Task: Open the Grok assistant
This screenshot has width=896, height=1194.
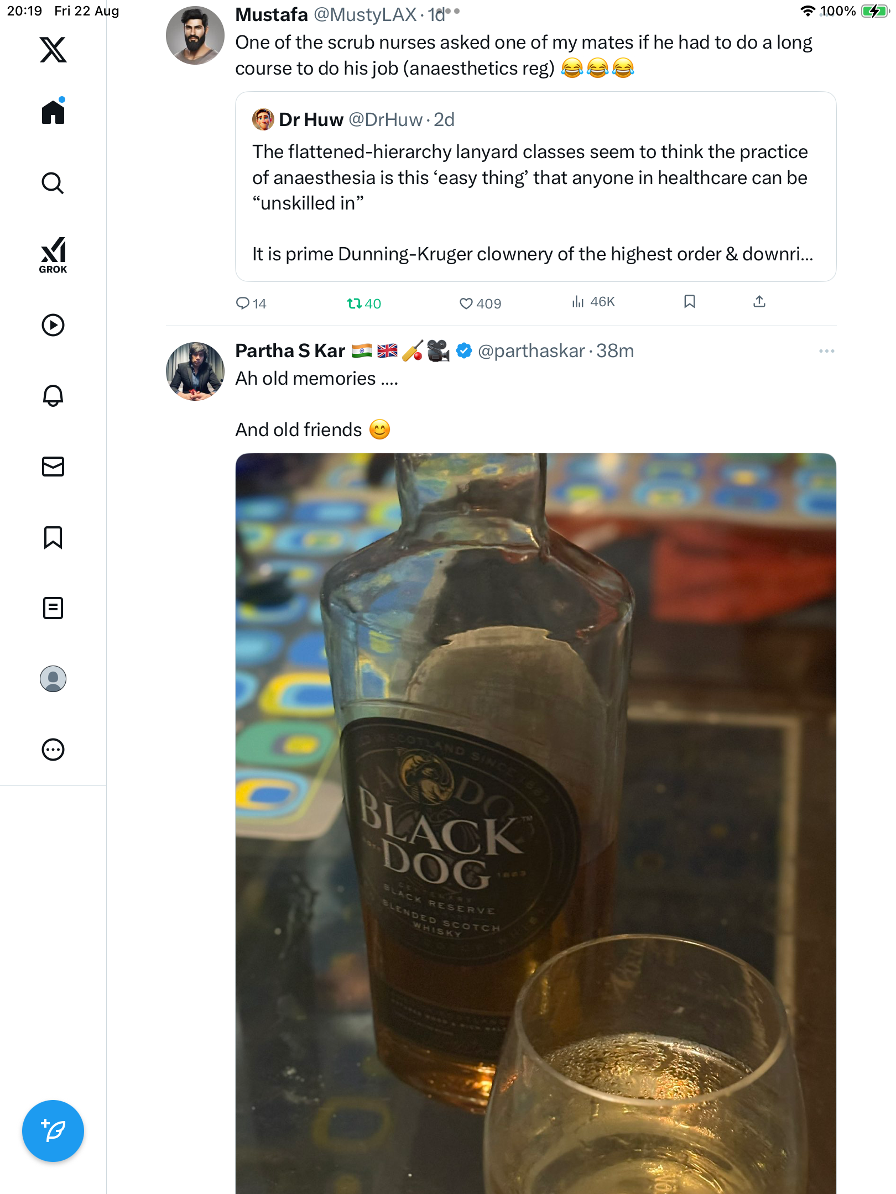Action: pyautogui.click(x=53, y=255)
